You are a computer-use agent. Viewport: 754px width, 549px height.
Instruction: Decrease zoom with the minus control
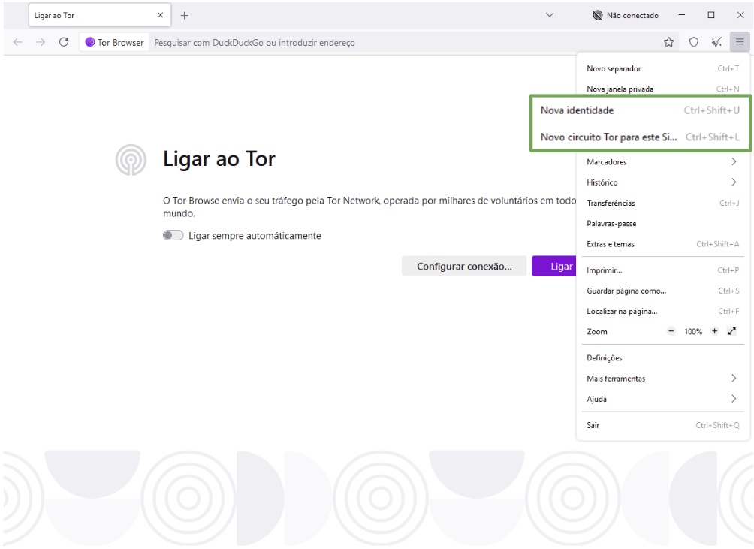coord(671,331)
